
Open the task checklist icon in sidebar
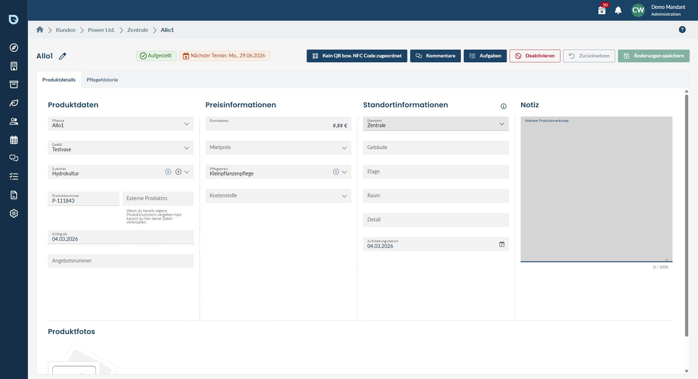coord(14,177)
